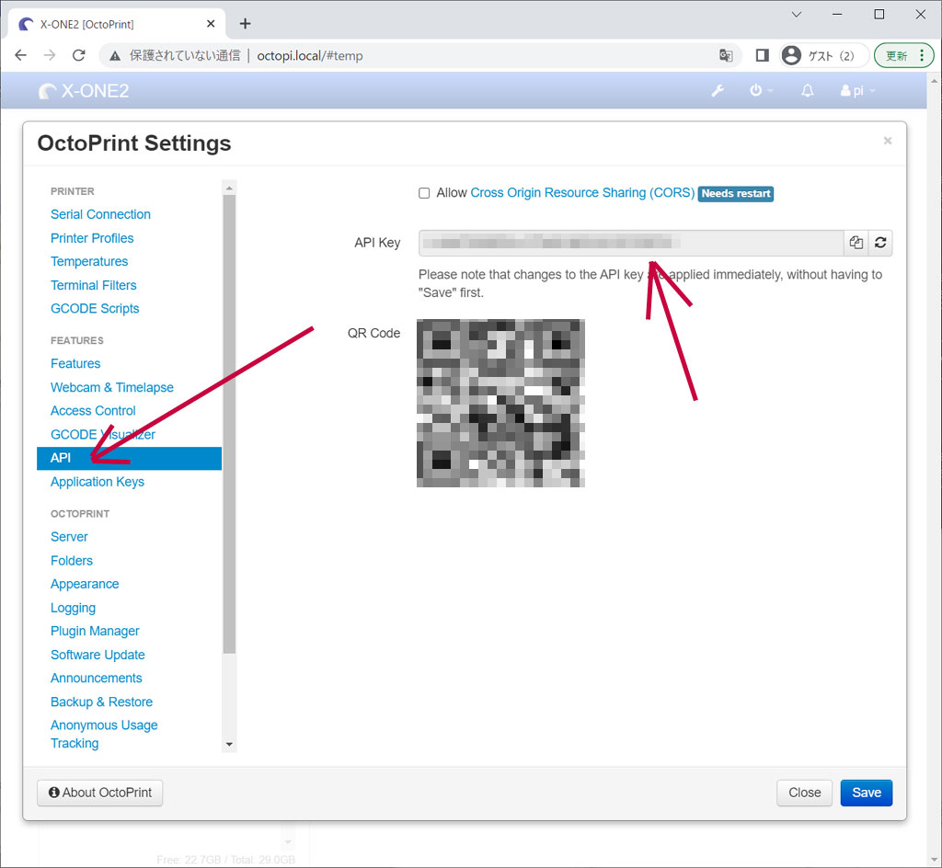Screen dimensions: 942x868
Task: Click the browser reload page icon
Action: coord(79,55)
